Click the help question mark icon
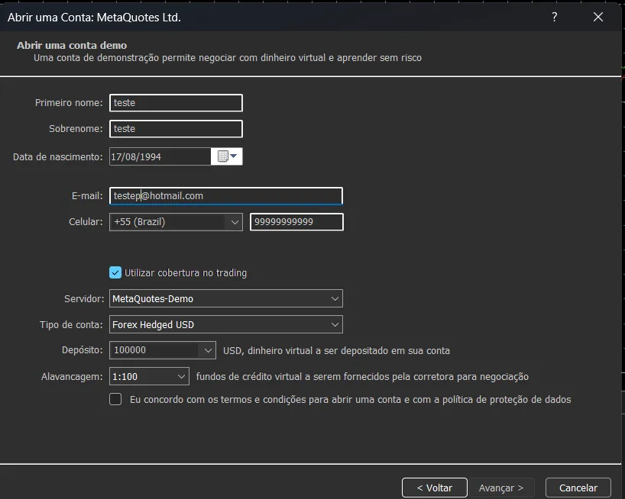Screen dimensions: 625x499 (x=555, y=17)
